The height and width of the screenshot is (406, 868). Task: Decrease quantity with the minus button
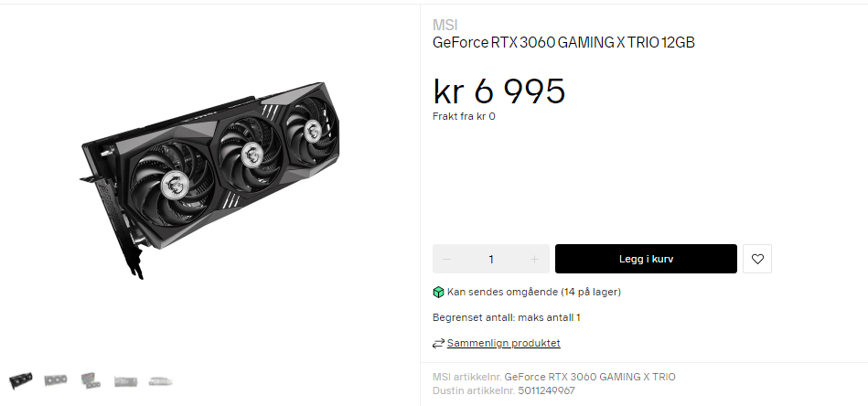[x=447, y=259]
